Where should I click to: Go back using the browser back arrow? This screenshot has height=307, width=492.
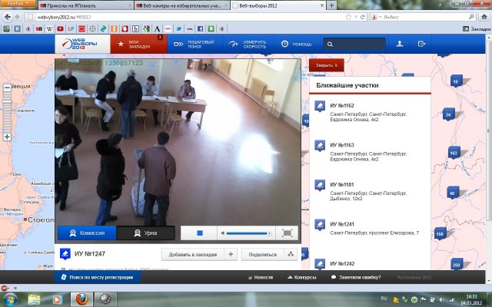8,17
